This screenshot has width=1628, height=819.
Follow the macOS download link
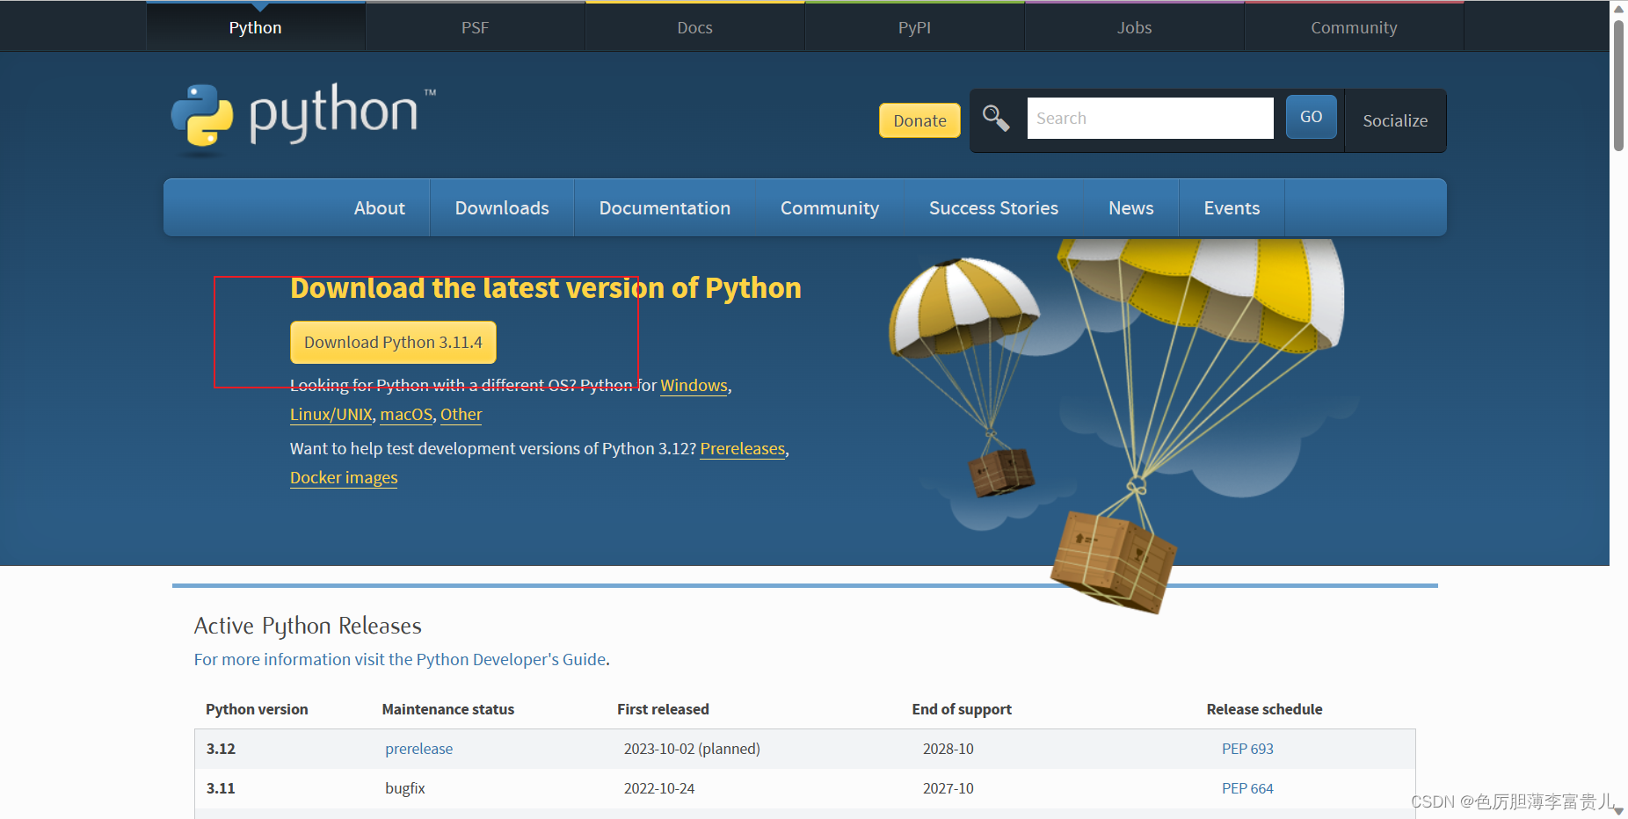(x=406, y=414)
